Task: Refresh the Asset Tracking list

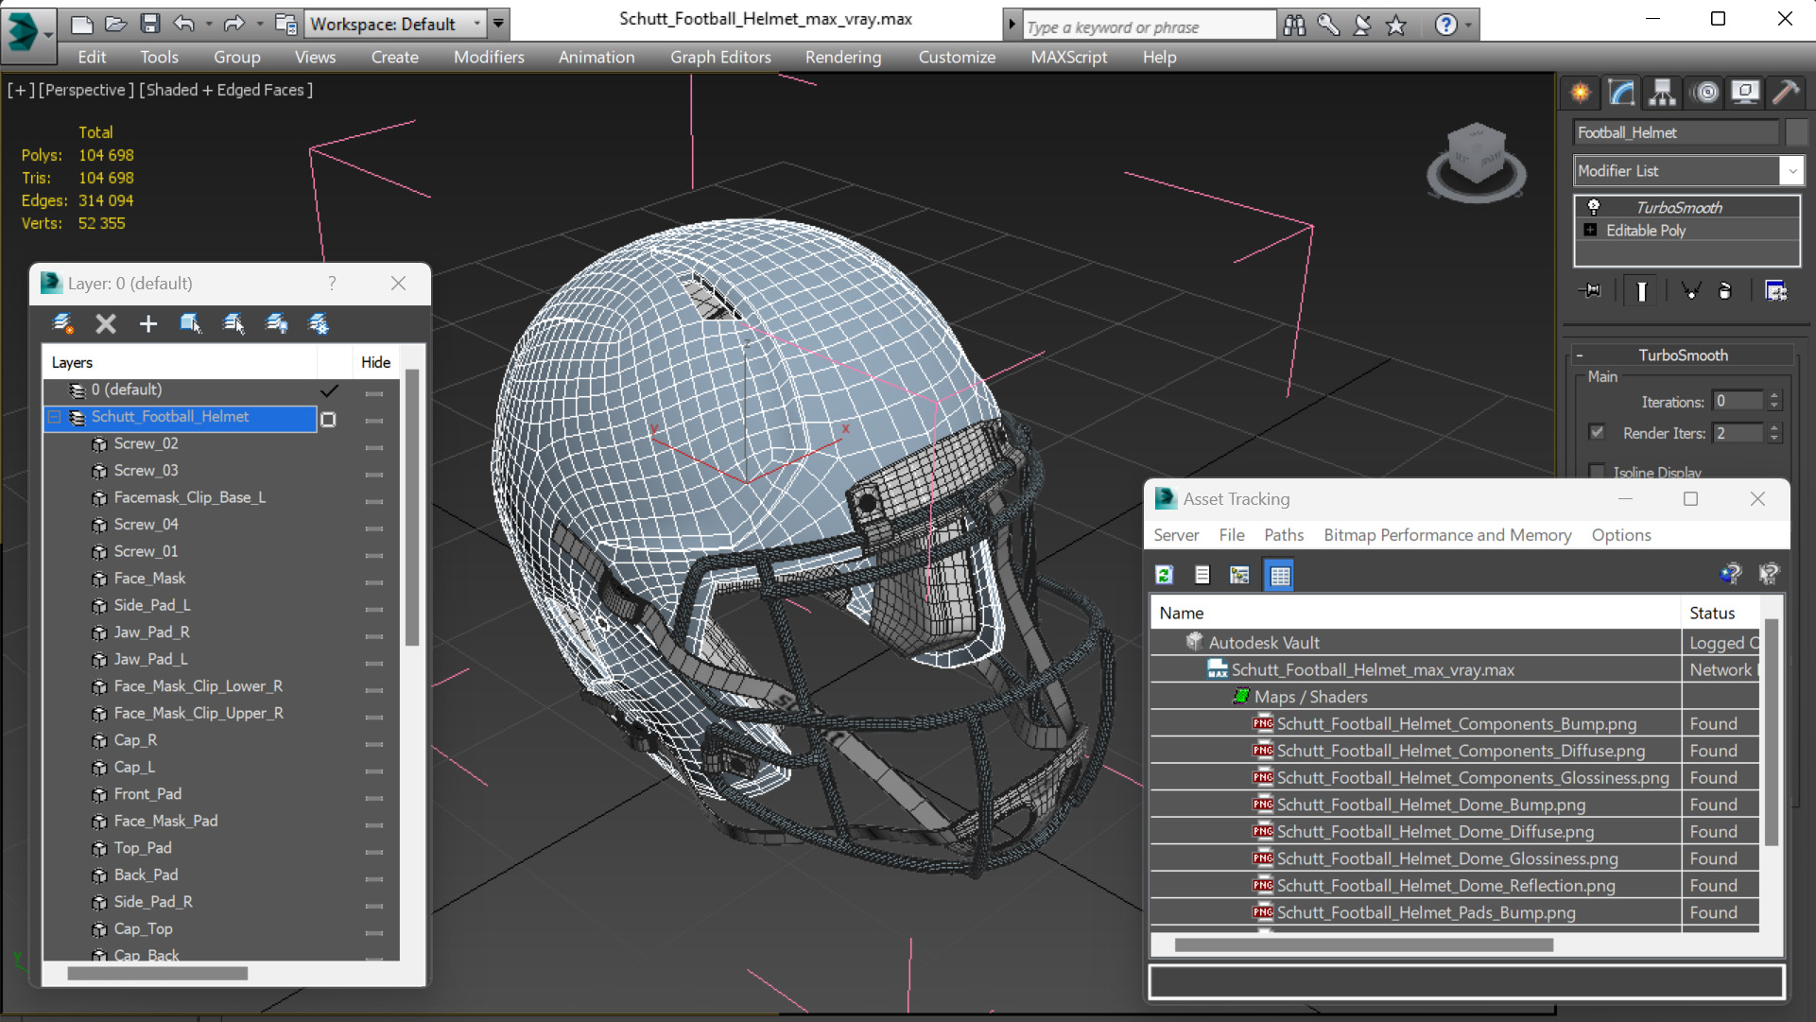Action: (1165, 575)
